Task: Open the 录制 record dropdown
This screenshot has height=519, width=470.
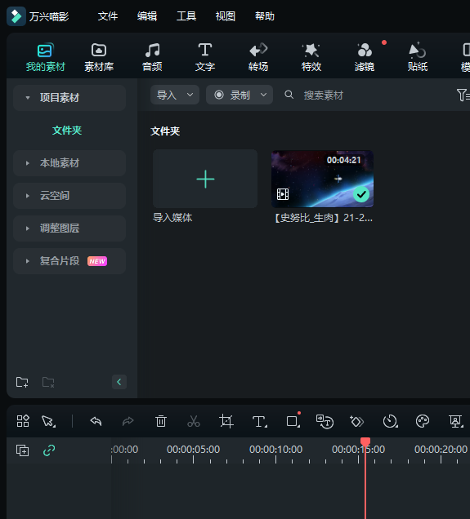Action: 239,95
